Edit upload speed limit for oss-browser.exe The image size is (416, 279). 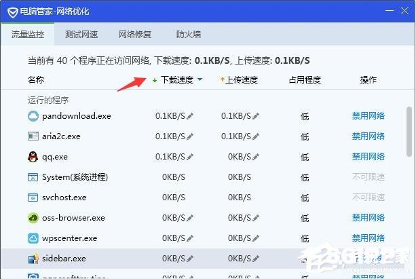(256, 218)
